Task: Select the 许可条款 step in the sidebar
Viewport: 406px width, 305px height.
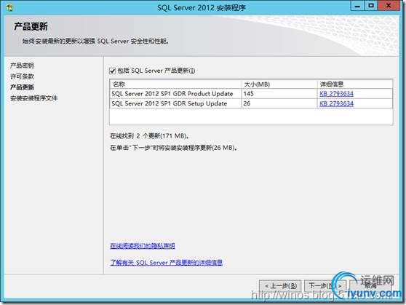Action: [x=22, y=76]
